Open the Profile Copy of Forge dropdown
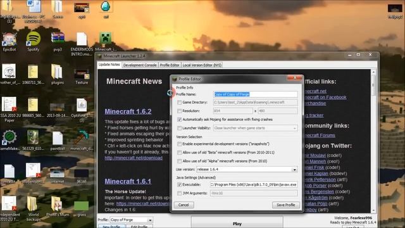Screen dimensions: 405x228 (131, 220)
